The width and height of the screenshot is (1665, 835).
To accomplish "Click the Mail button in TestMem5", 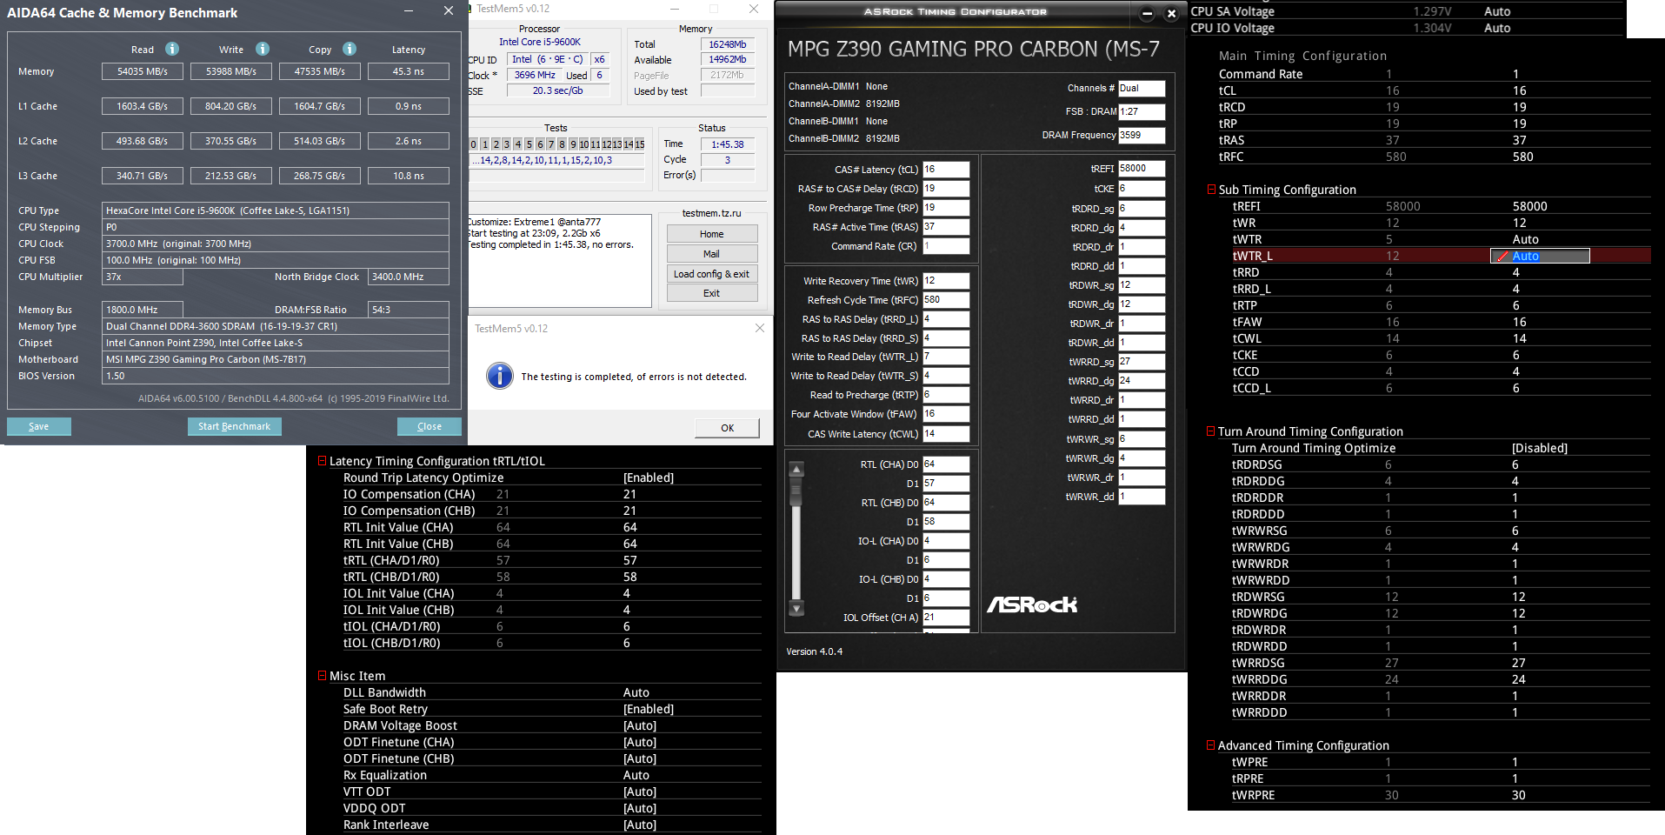I will click(712, 254).
